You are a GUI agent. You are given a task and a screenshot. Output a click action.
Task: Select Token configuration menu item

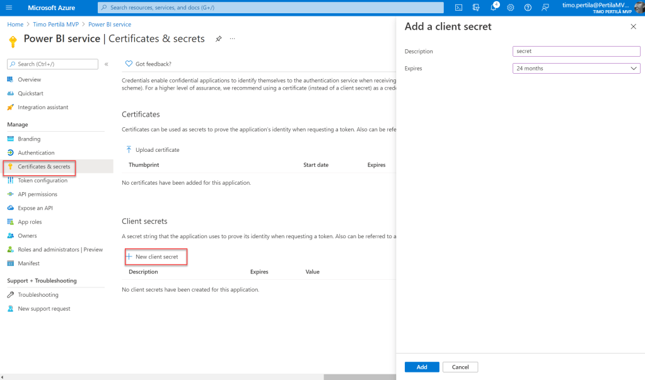point(42,180)
